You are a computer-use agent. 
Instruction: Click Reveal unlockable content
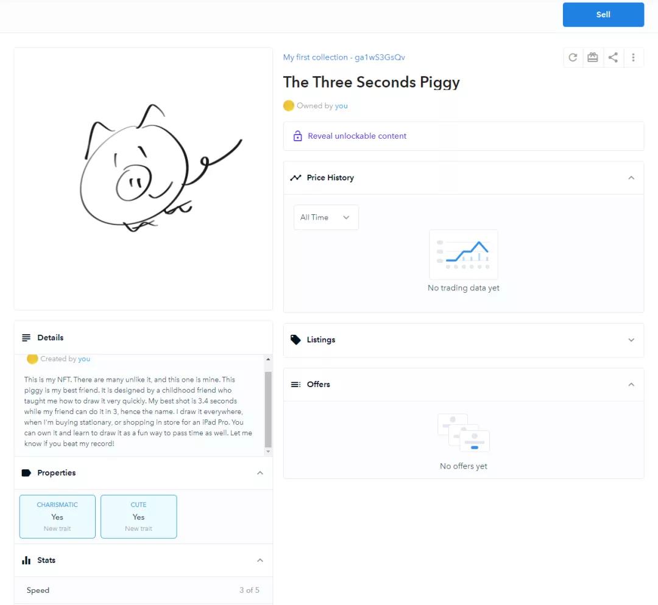coord(357,136)
